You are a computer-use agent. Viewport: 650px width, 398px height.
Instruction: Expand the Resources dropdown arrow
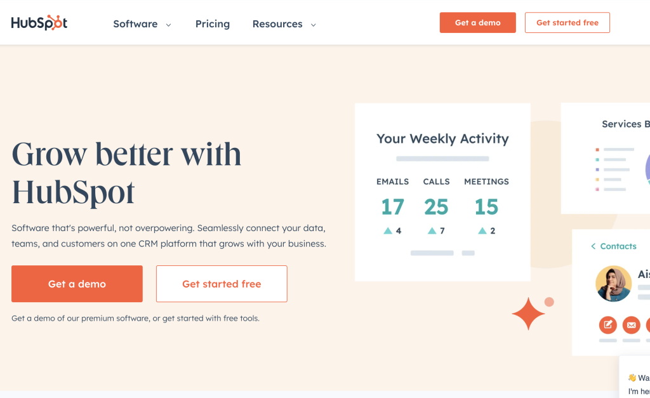314,25
